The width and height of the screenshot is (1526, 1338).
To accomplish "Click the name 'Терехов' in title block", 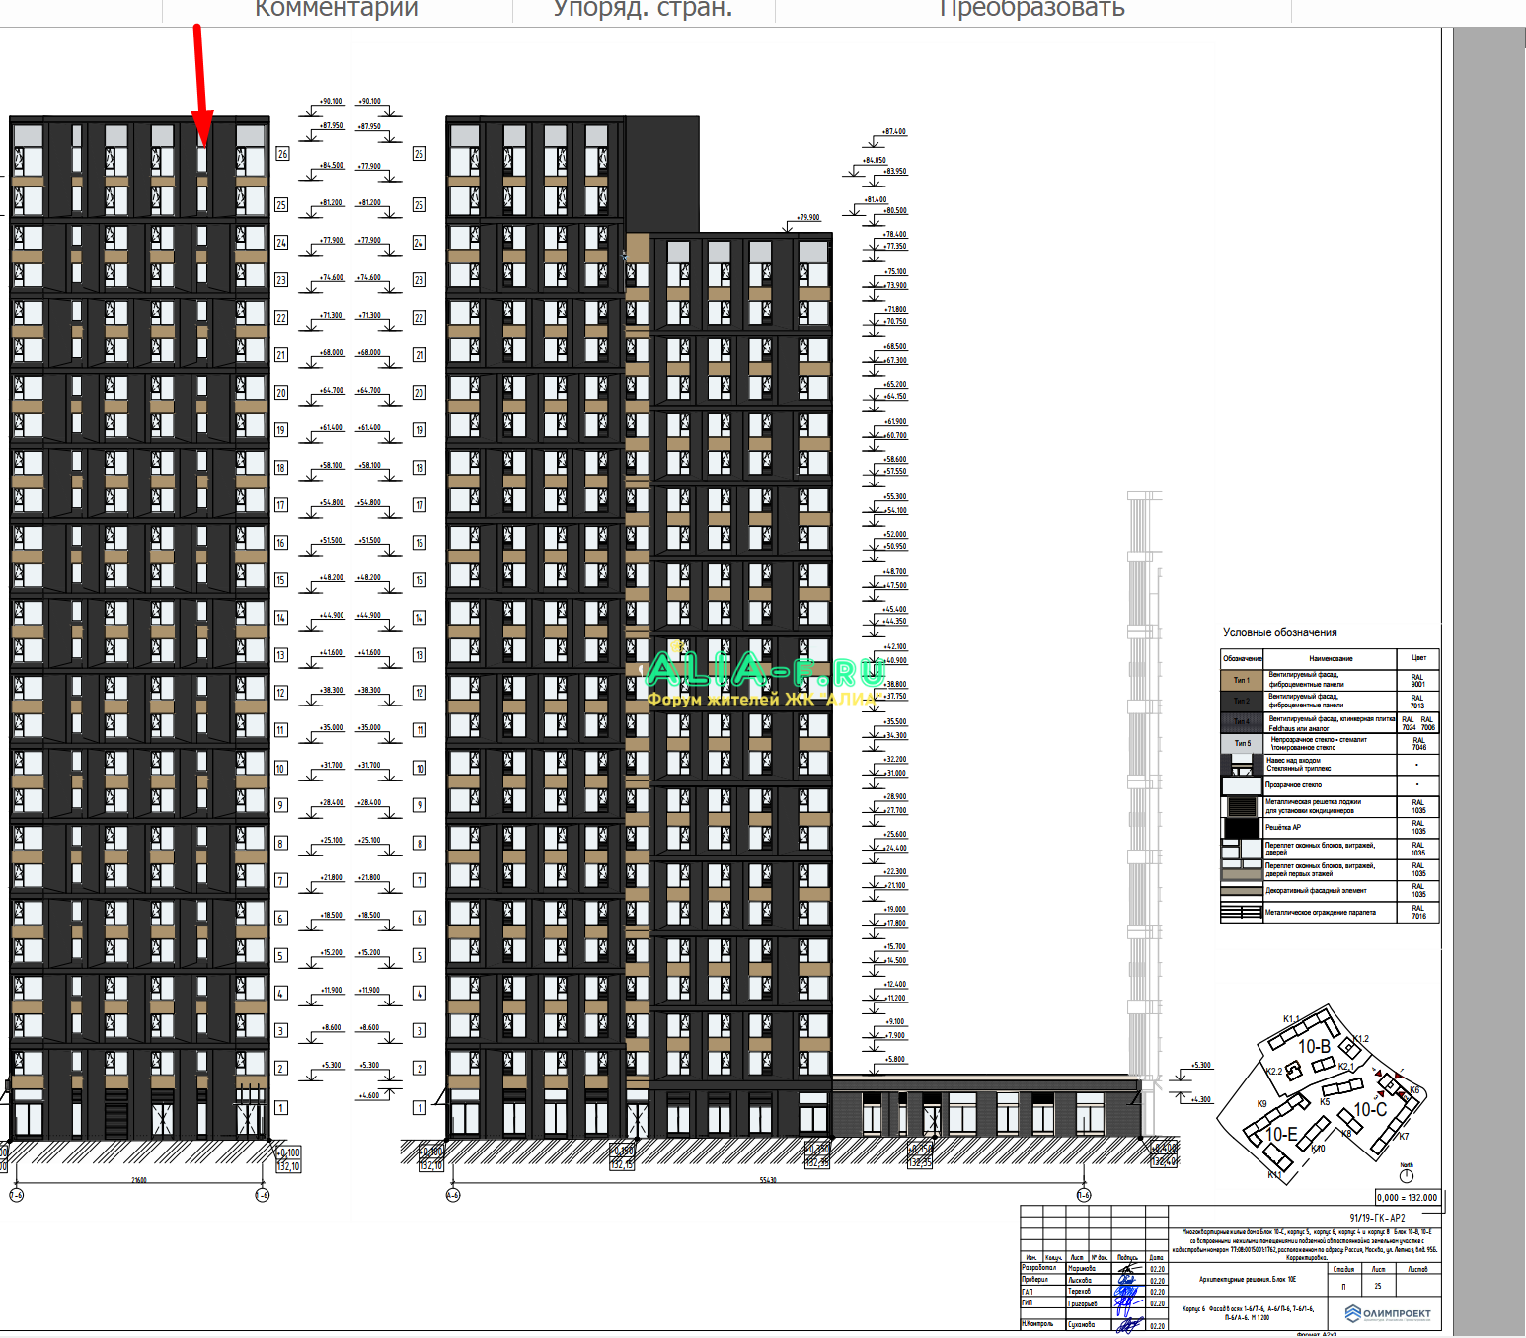I will pos(1080,1291).
